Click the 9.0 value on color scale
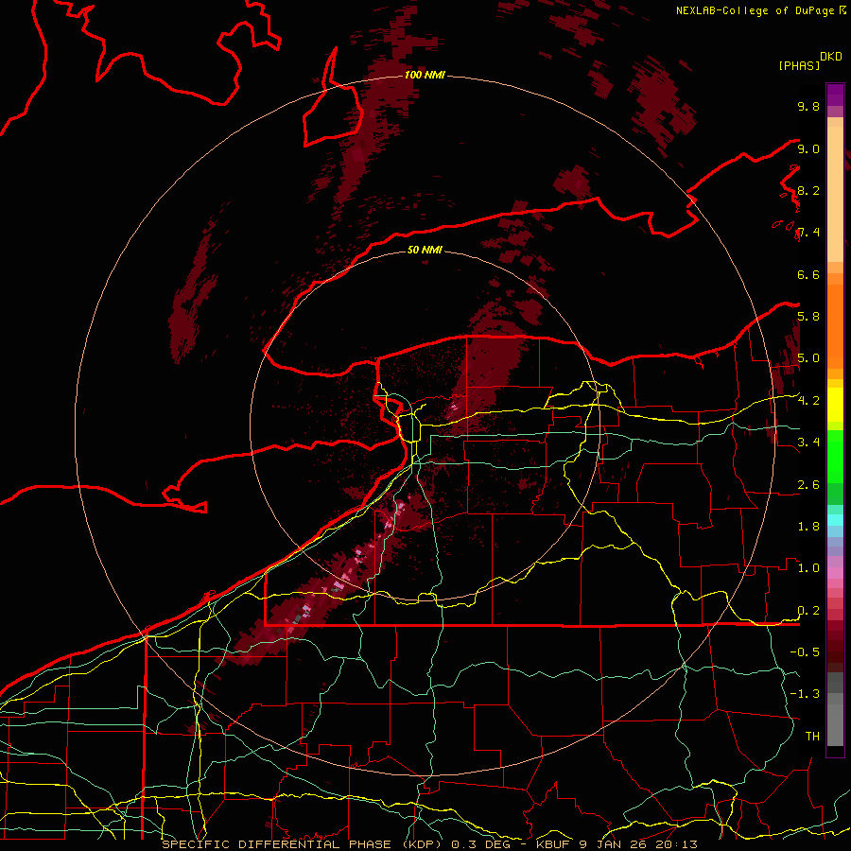 click(808, 148)
